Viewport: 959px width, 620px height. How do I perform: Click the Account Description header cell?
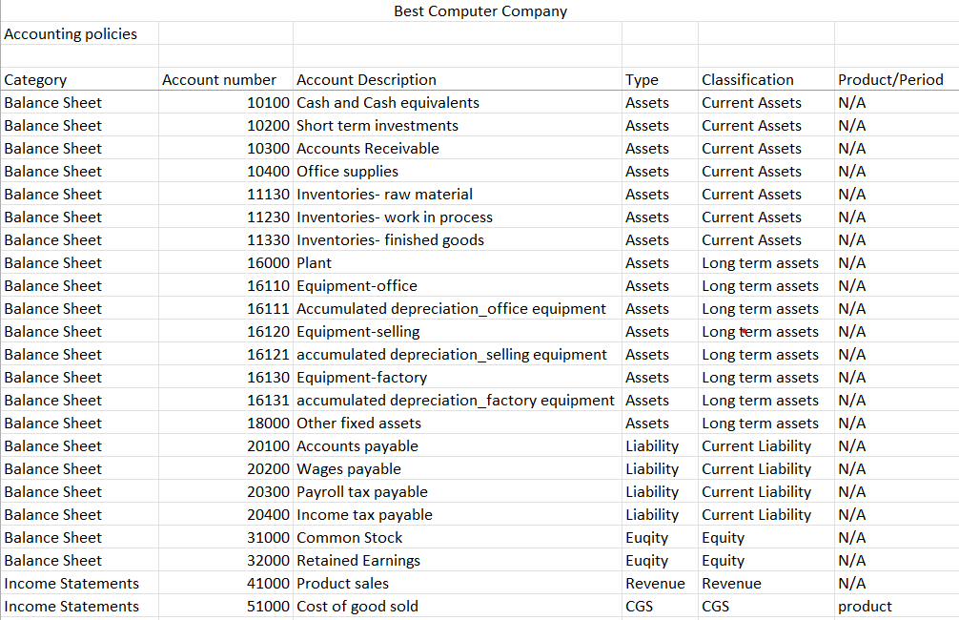458,79
